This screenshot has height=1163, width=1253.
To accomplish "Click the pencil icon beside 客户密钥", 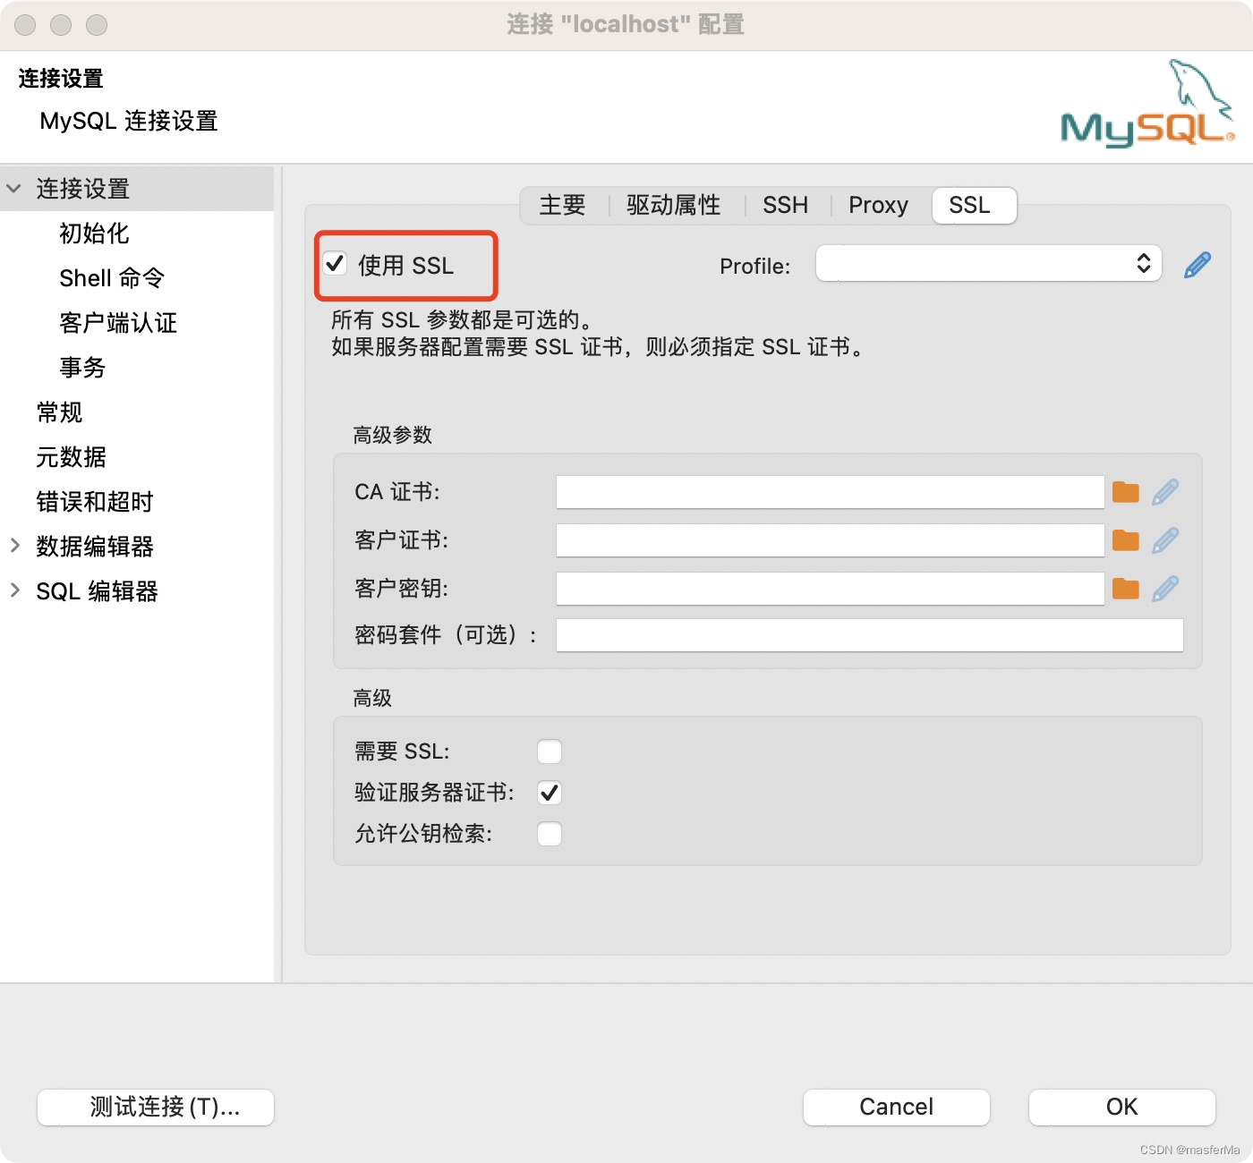I will click(x=1165, y=588).
